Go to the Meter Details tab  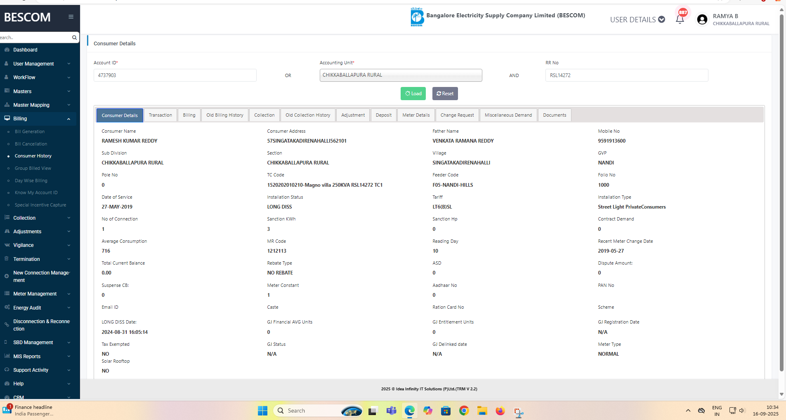pyautogui.click(x=416, y=115)
